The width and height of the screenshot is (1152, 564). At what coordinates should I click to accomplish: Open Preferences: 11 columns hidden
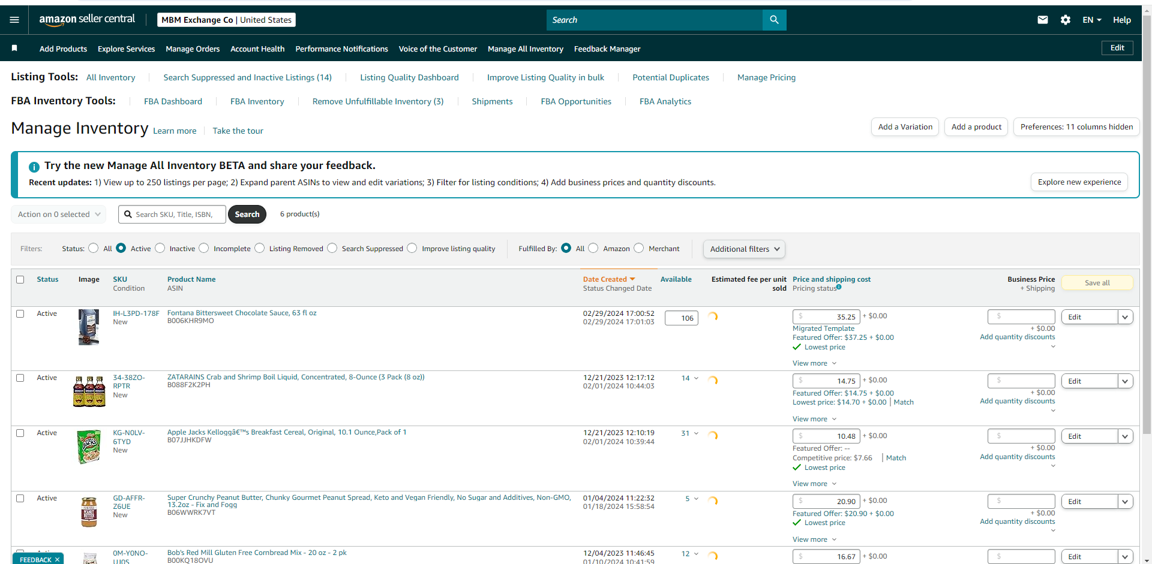[x=1076, y=126]
